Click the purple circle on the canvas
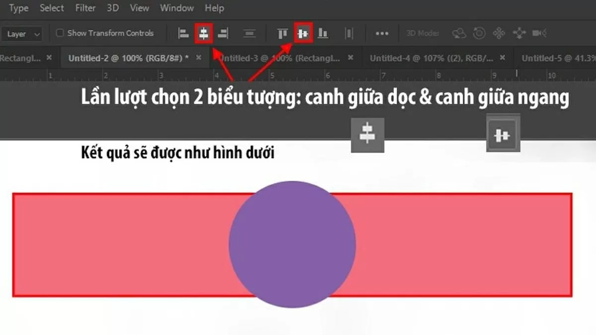The image size is (596, 335). coord(292,243)
